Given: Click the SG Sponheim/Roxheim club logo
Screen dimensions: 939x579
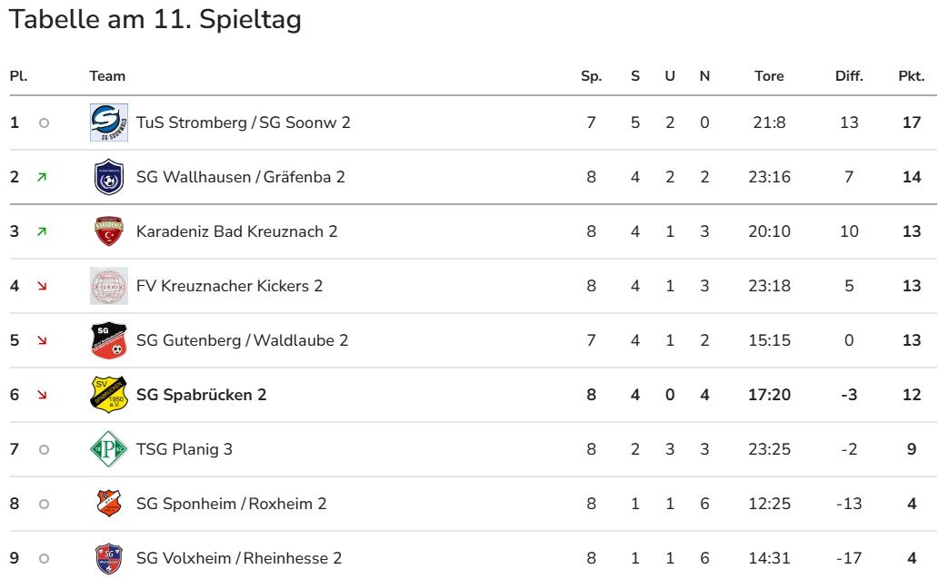Looking at the screenshot, I should pos(108,503).
